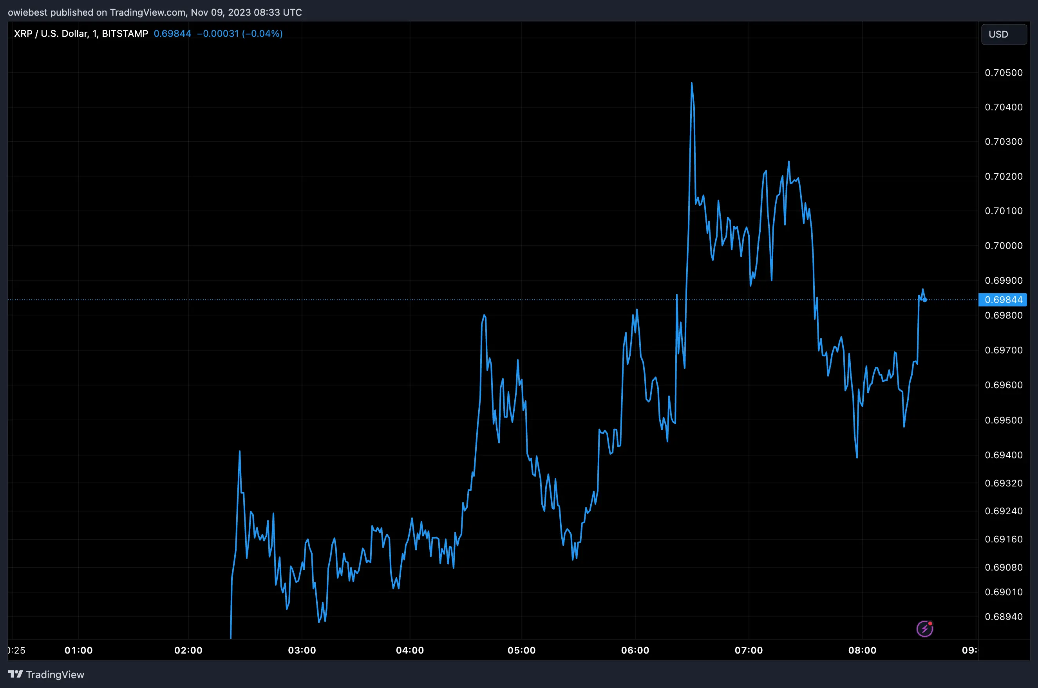The image size is (1038, 688).
Task: Click the 0.68940 price axis label
Action: click(1004, 617)
